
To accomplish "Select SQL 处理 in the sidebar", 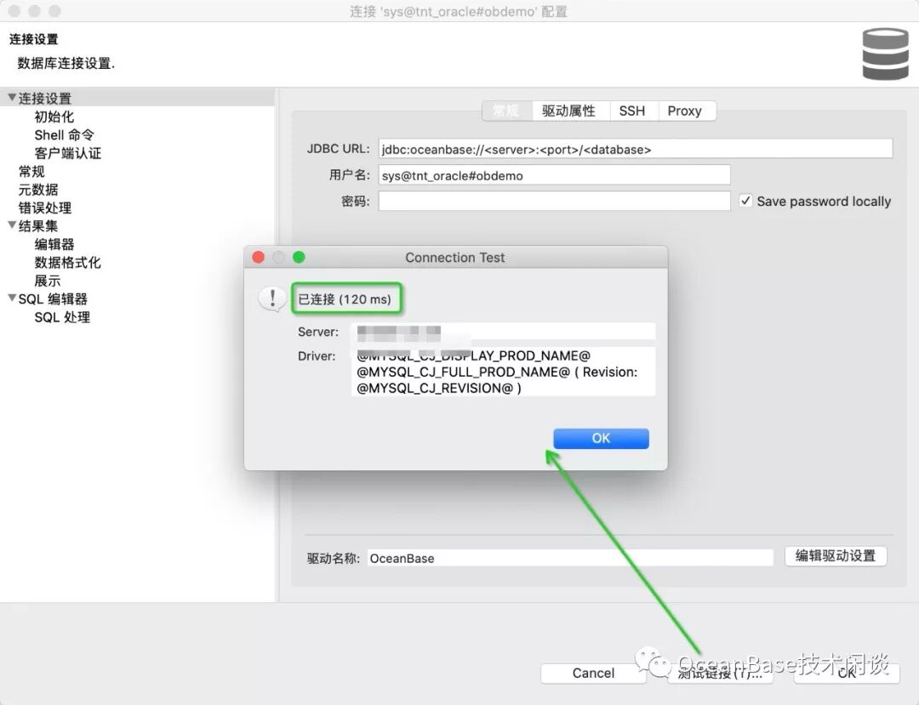I will (x=62, y=316).
